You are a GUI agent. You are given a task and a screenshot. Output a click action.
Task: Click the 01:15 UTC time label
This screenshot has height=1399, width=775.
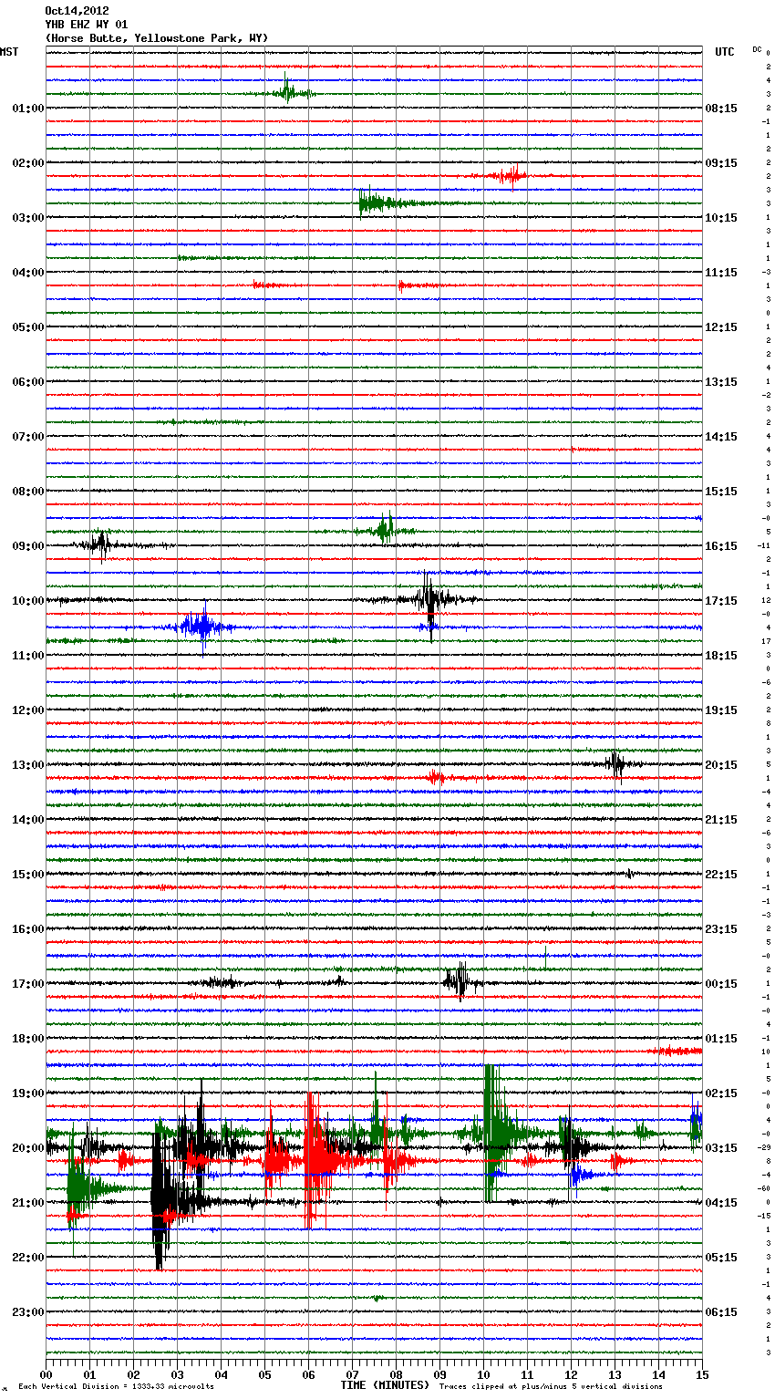pyautogui.click(x=721, y=1039)
